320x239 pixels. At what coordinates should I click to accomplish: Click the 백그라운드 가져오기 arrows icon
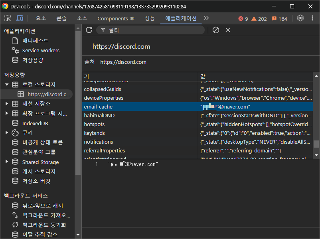[15, 215]
